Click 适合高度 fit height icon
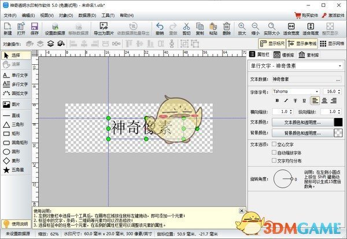 [x=311, y=29]
